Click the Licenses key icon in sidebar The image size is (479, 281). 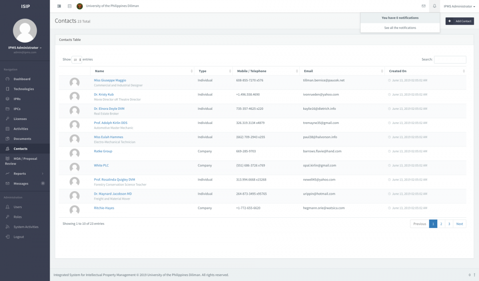(8, 119)
